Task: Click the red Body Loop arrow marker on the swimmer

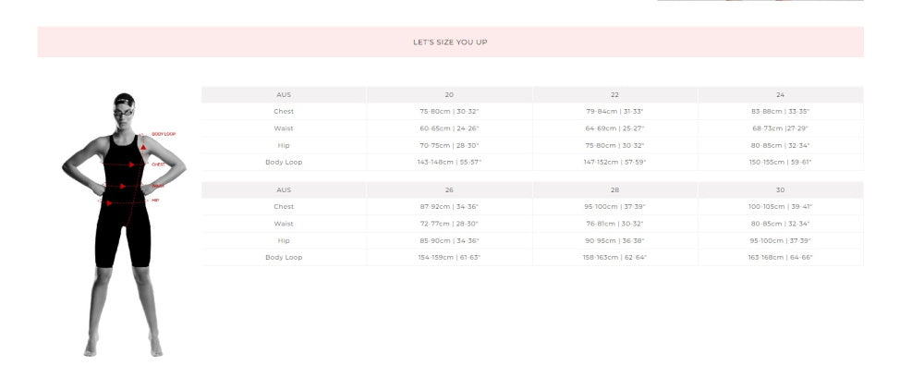Action: [144, 146]
